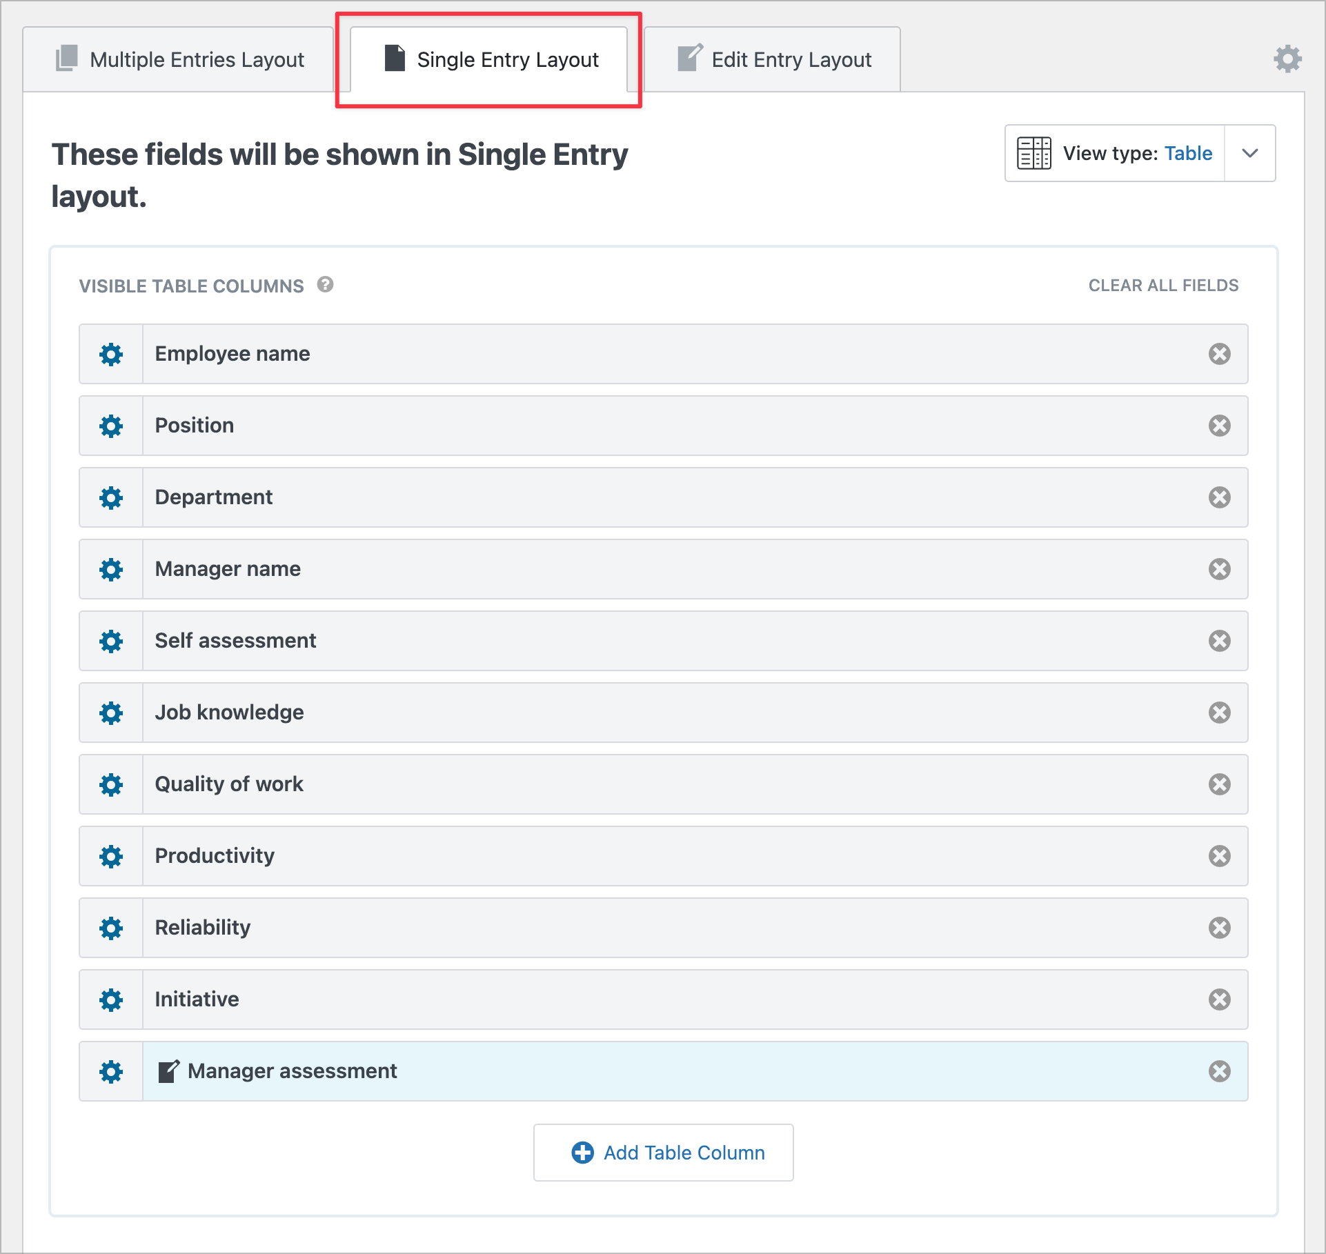
Task: Click Add Table Column button
Action: coord(664,1153)
